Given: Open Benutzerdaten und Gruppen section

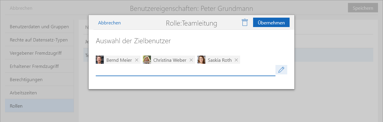Looking at the screenshot, I should coord(39,27).
